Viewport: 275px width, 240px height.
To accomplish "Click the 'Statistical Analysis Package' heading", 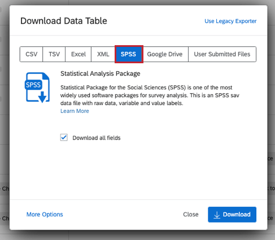I will point(101,73).
